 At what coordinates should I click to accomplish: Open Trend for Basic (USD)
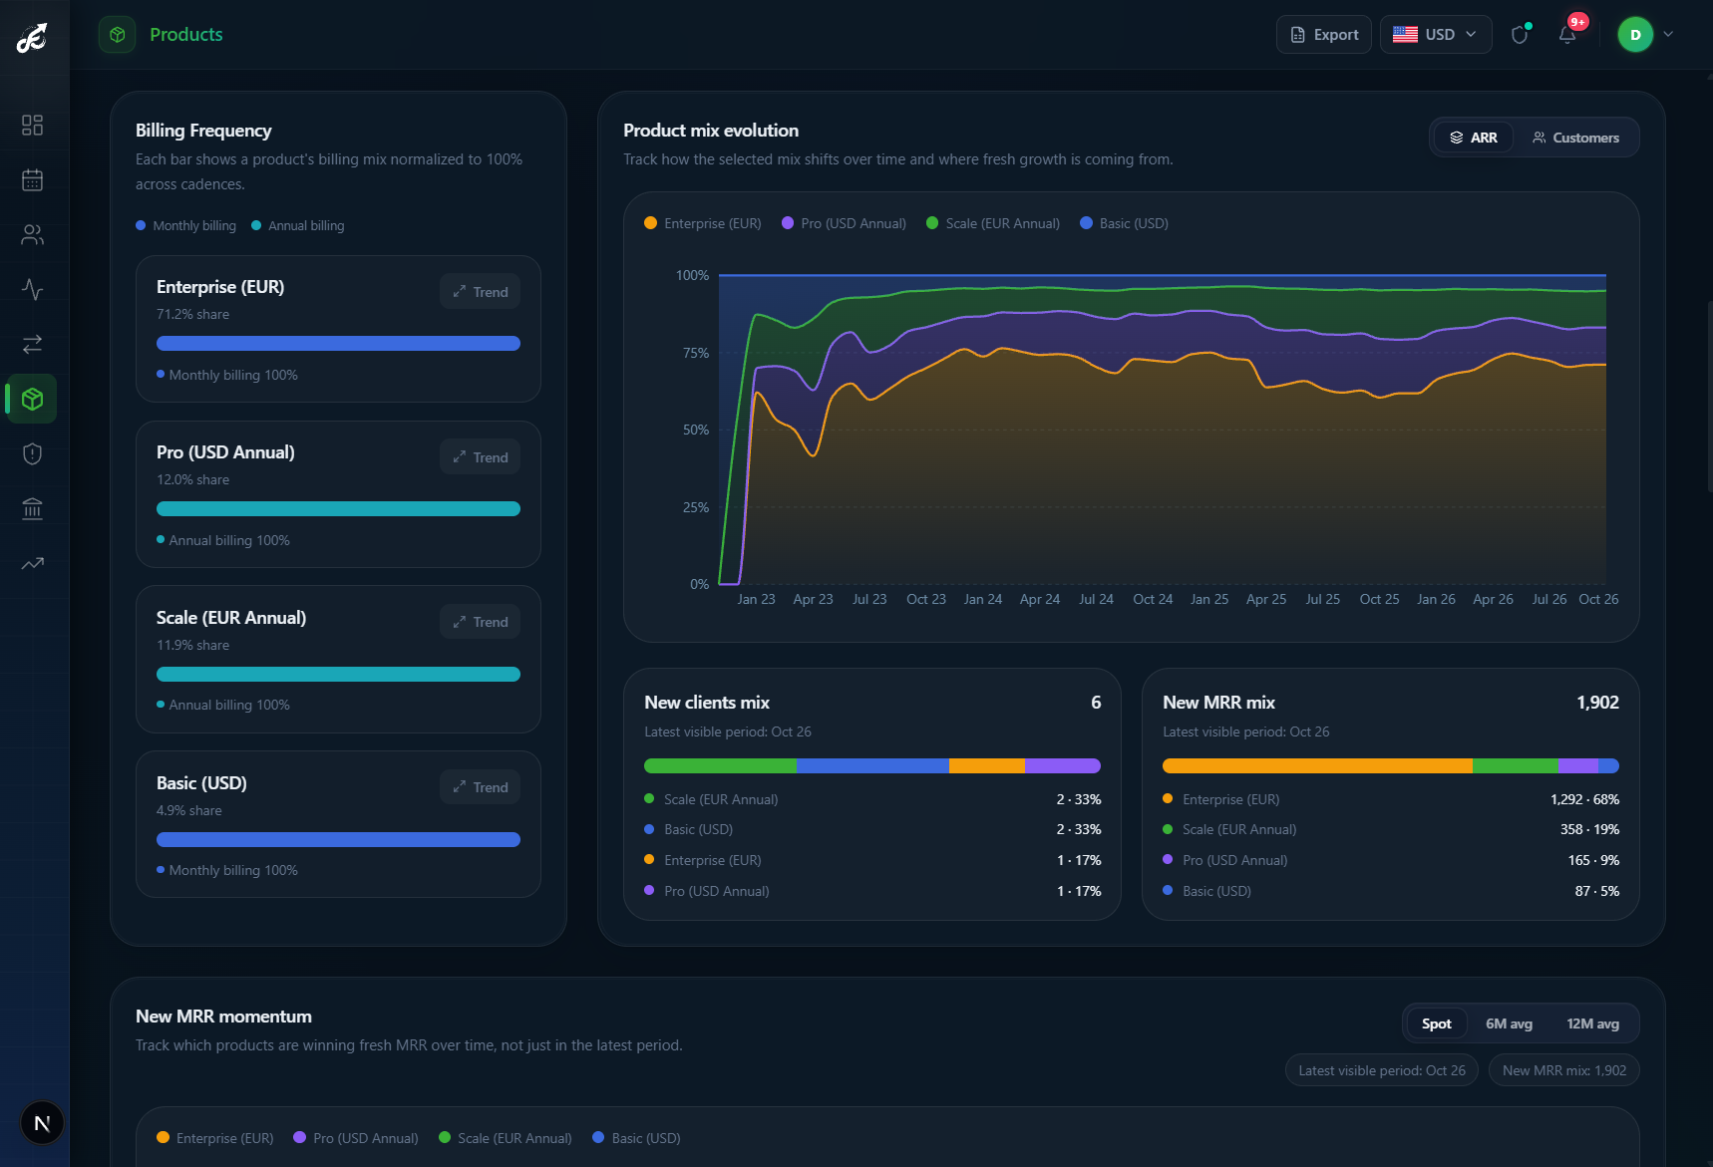pos(480,787)
